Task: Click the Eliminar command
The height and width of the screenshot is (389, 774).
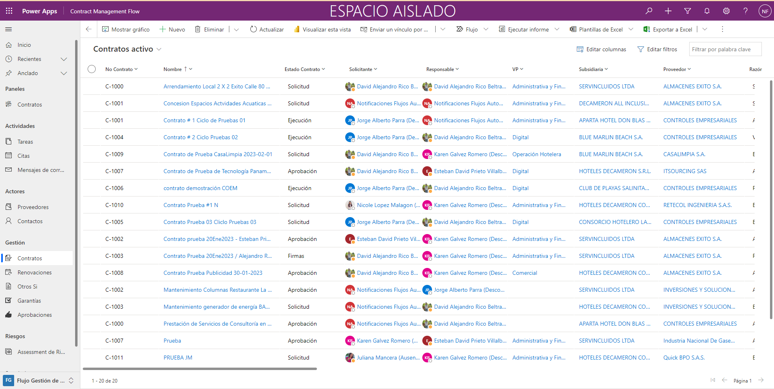Action: click(210, 29)
